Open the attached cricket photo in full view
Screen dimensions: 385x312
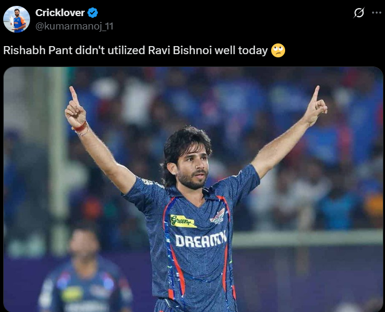[193, 189]
